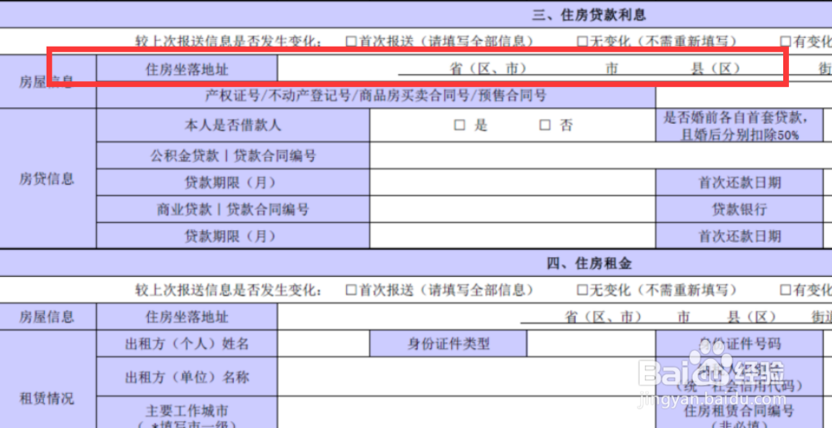Click 较上次报送信息是否发生变化 text in 住房租金 section
832x428 pixels.
click(229, 290)
